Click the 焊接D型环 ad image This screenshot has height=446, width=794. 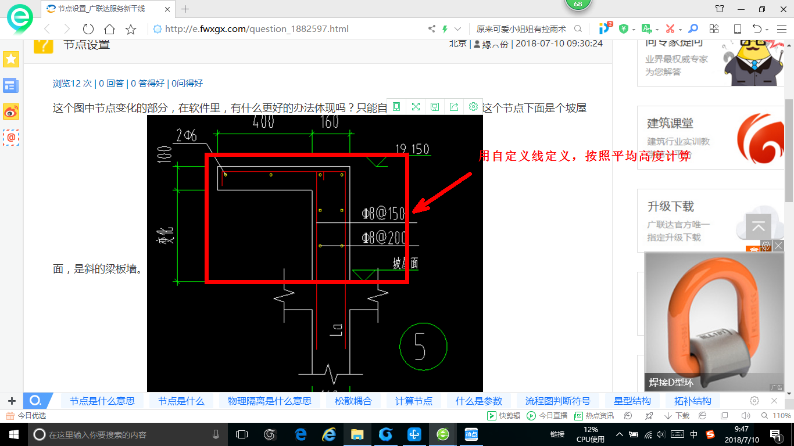pos(714,321)
